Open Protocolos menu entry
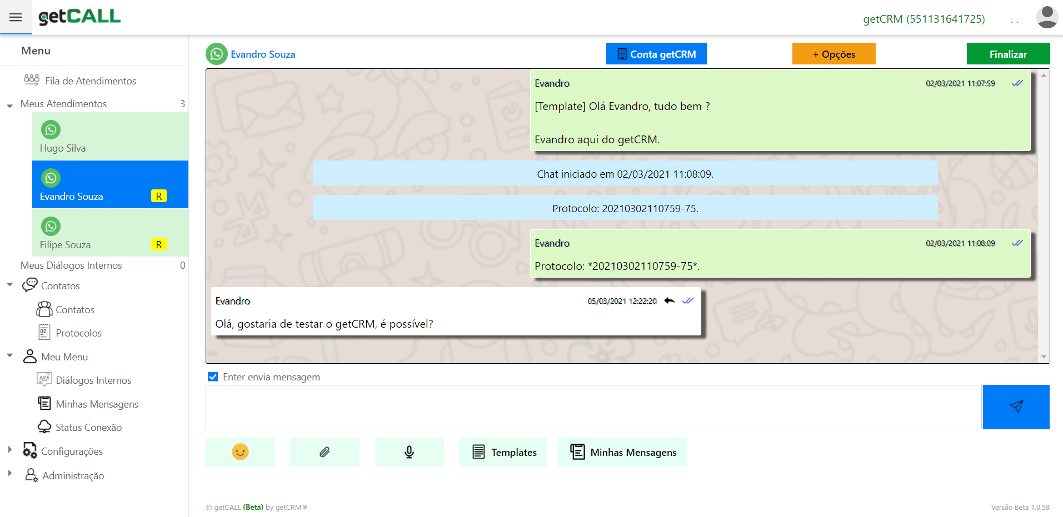 78,333
